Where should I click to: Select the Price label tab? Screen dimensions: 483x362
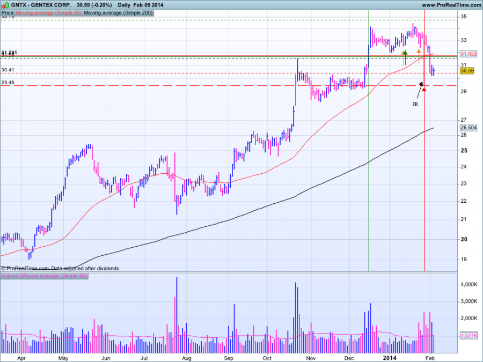click(x=8, y=13)
